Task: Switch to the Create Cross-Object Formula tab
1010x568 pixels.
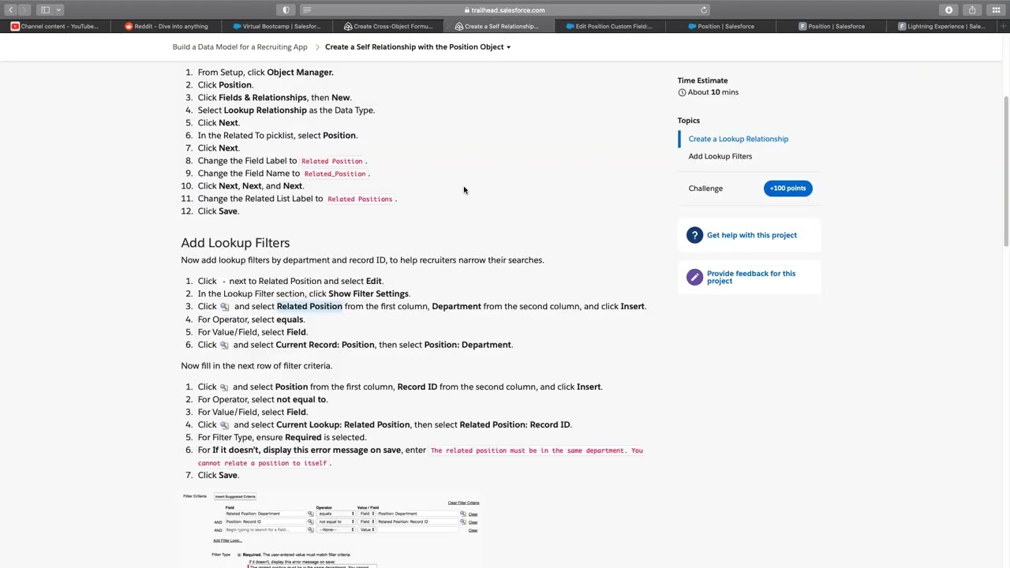Action: click(388, 26)
